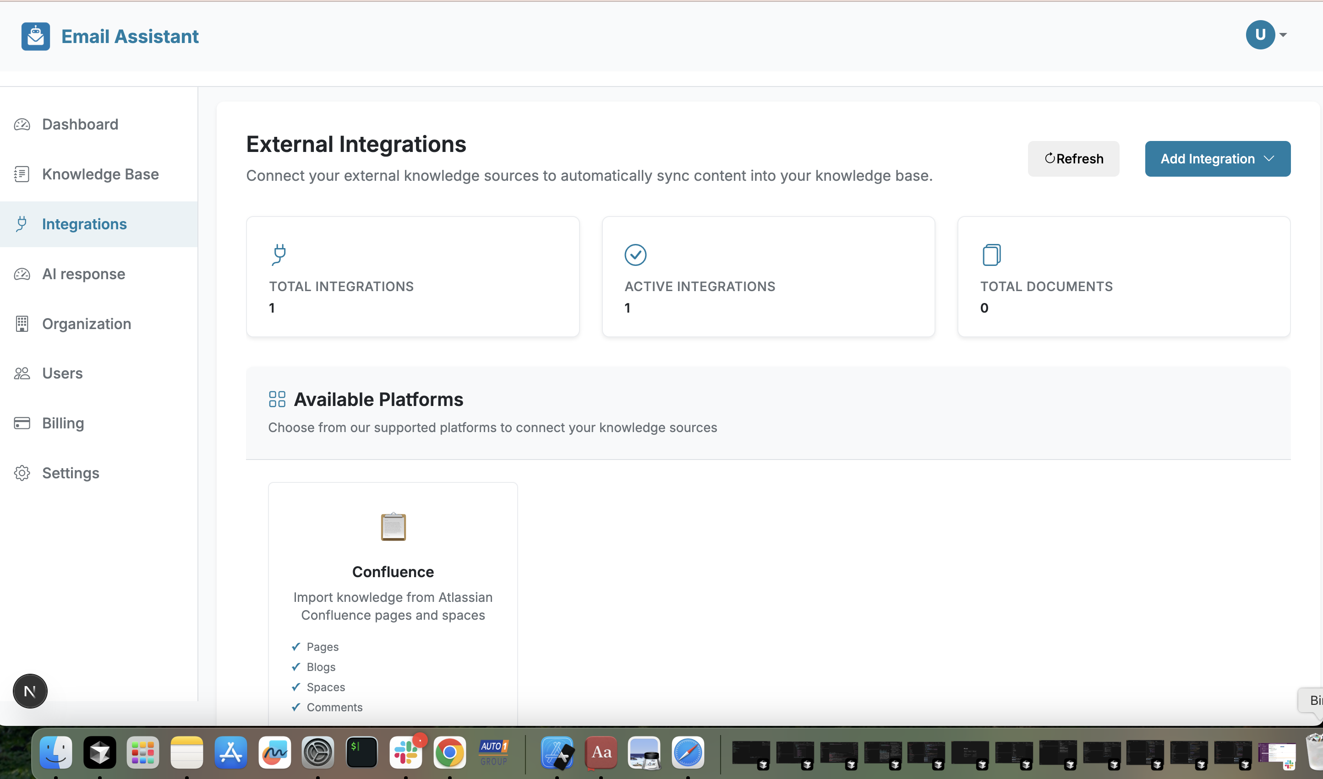Screen dimensions: 1323x779
Task: Click the Next.js N dev indicator badge
Action: (x=30, y=691)
